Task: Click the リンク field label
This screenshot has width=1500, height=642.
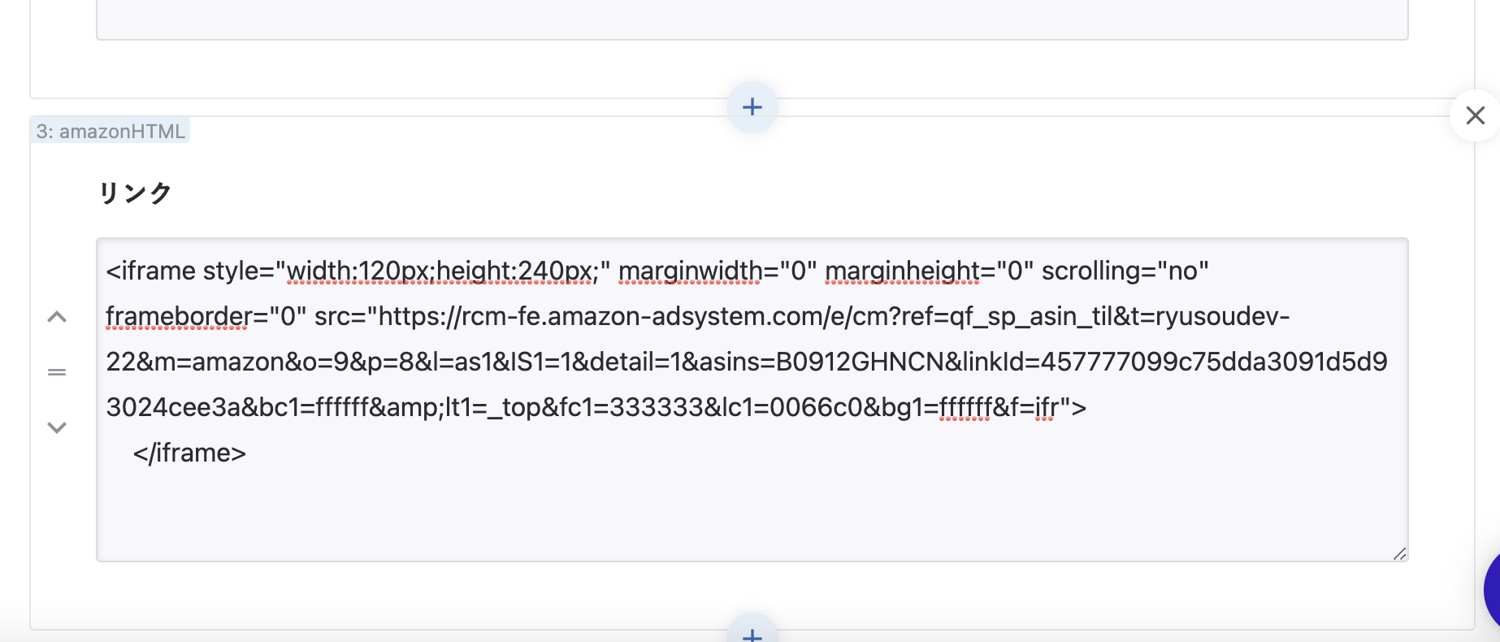Action: [135, 193]
